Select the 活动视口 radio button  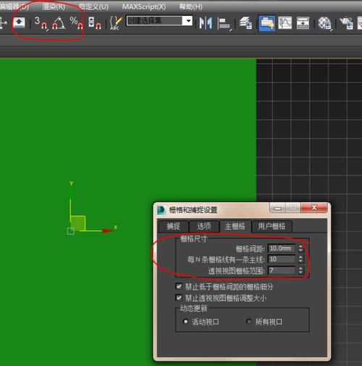point(185,322)
